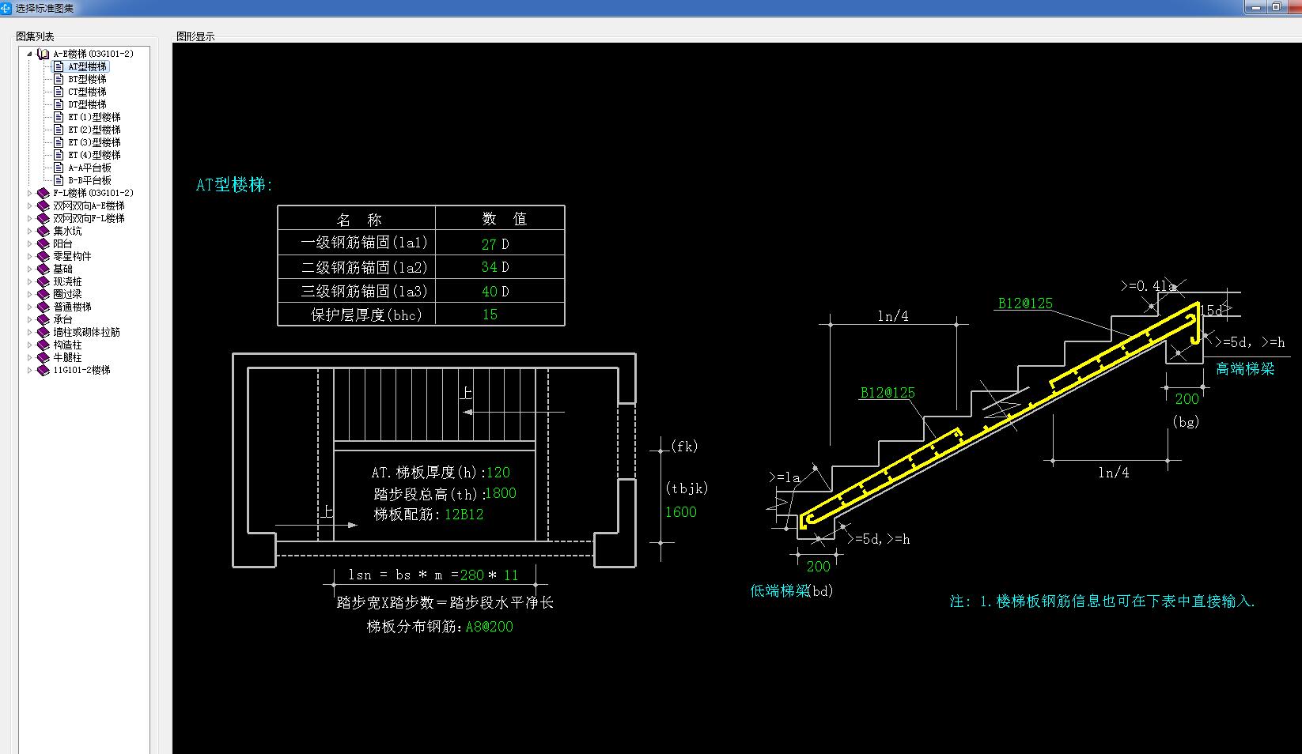
Task: Click the purple book icon of 集水坑
Action: pos(44,231)
